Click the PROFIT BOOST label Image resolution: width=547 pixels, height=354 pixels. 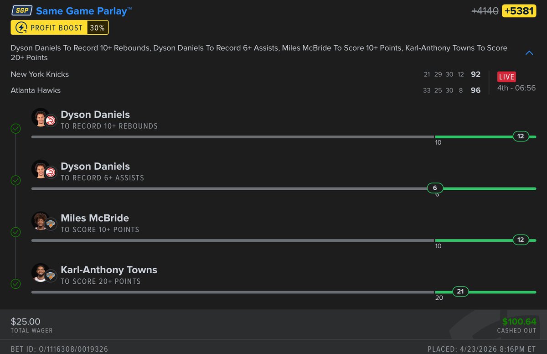click(57, 28)
